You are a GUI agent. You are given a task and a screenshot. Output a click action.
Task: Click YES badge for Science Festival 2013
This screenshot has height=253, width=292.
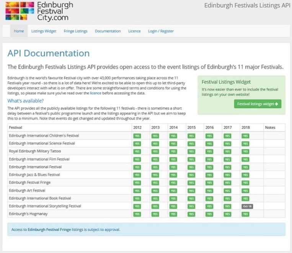pos(155,144)
